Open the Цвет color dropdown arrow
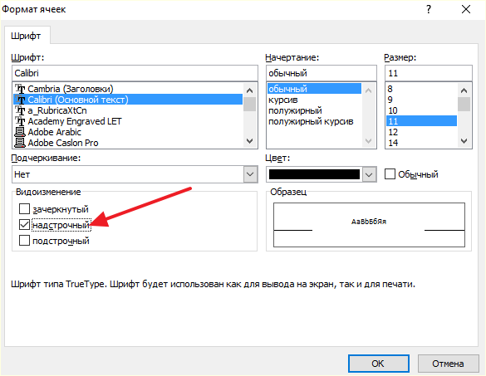Image resolution: width=486 pixels, height=376 pixels. click(369, 174)
